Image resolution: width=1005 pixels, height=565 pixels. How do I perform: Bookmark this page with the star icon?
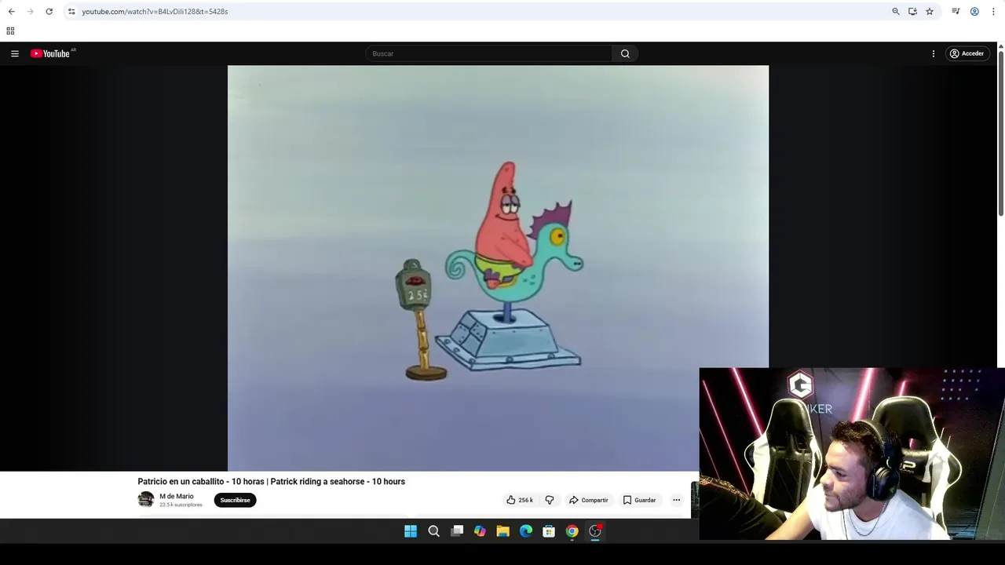[x=930, y=12]
